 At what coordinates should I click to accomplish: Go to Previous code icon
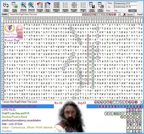[x=40, y=5]
